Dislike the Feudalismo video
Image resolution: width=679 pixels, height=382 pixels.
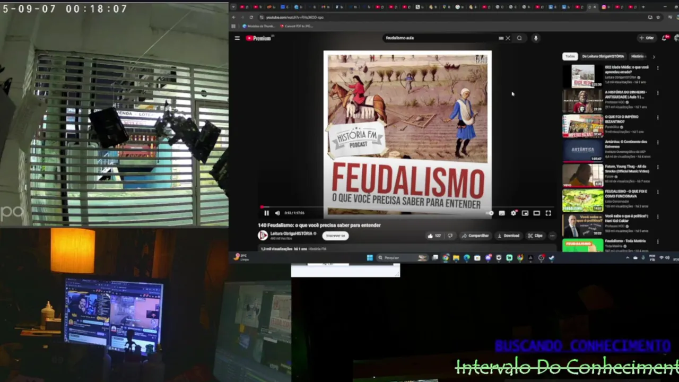pyautogui.click(x=450, y=236)
